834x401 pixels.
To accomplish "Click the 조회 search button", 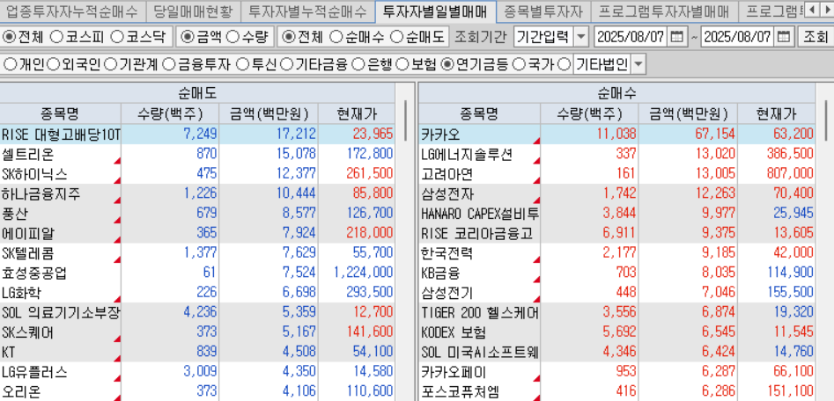I will [x=816, y=37].
